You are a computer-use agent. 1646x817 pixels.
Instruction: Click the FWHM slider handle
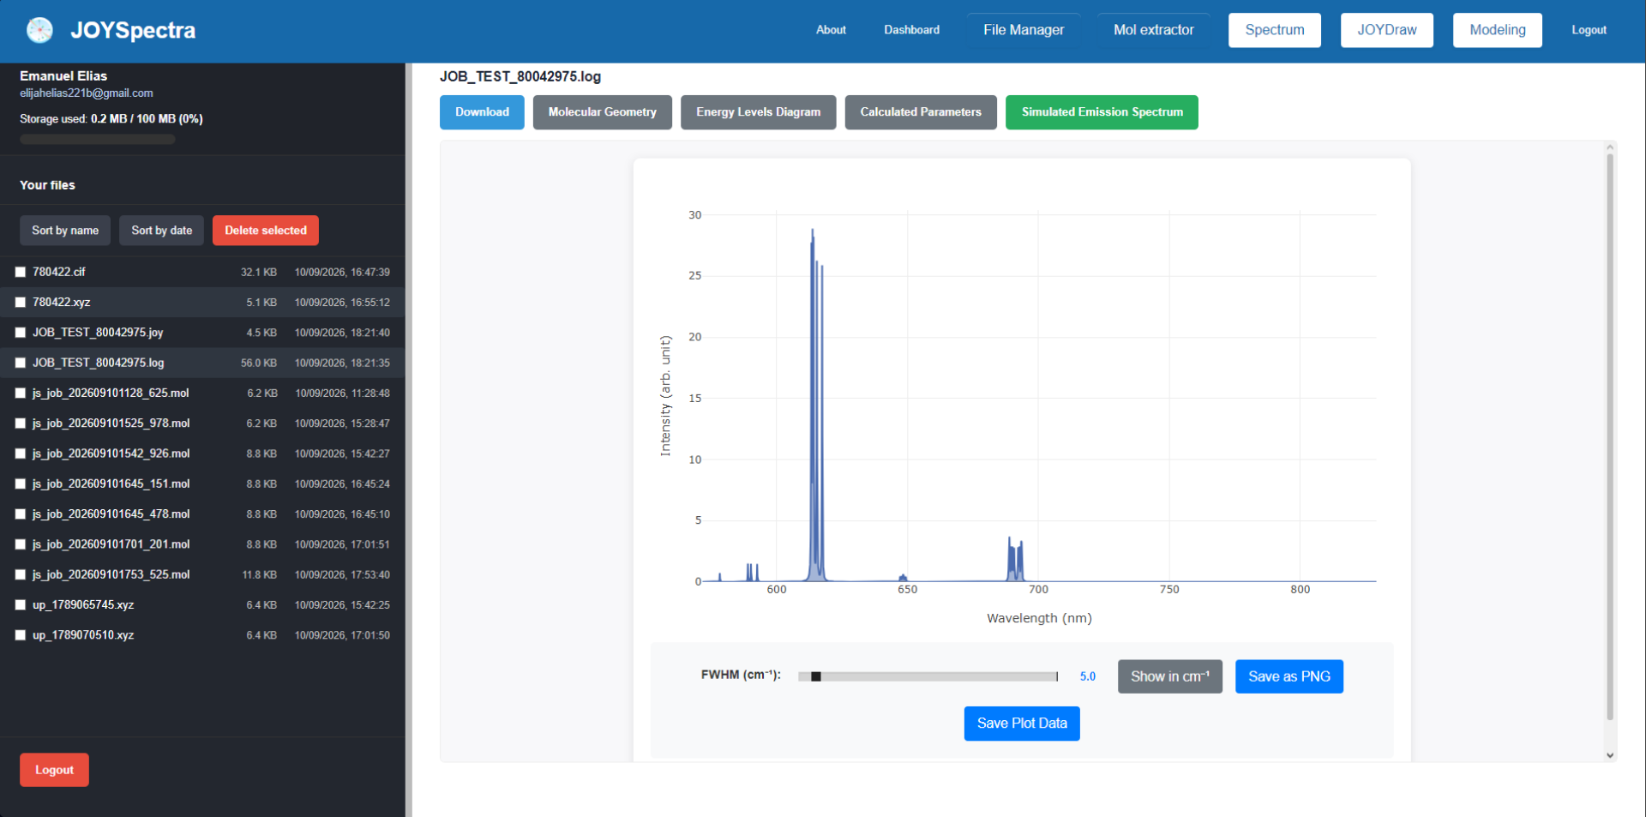tap(816, 676)
